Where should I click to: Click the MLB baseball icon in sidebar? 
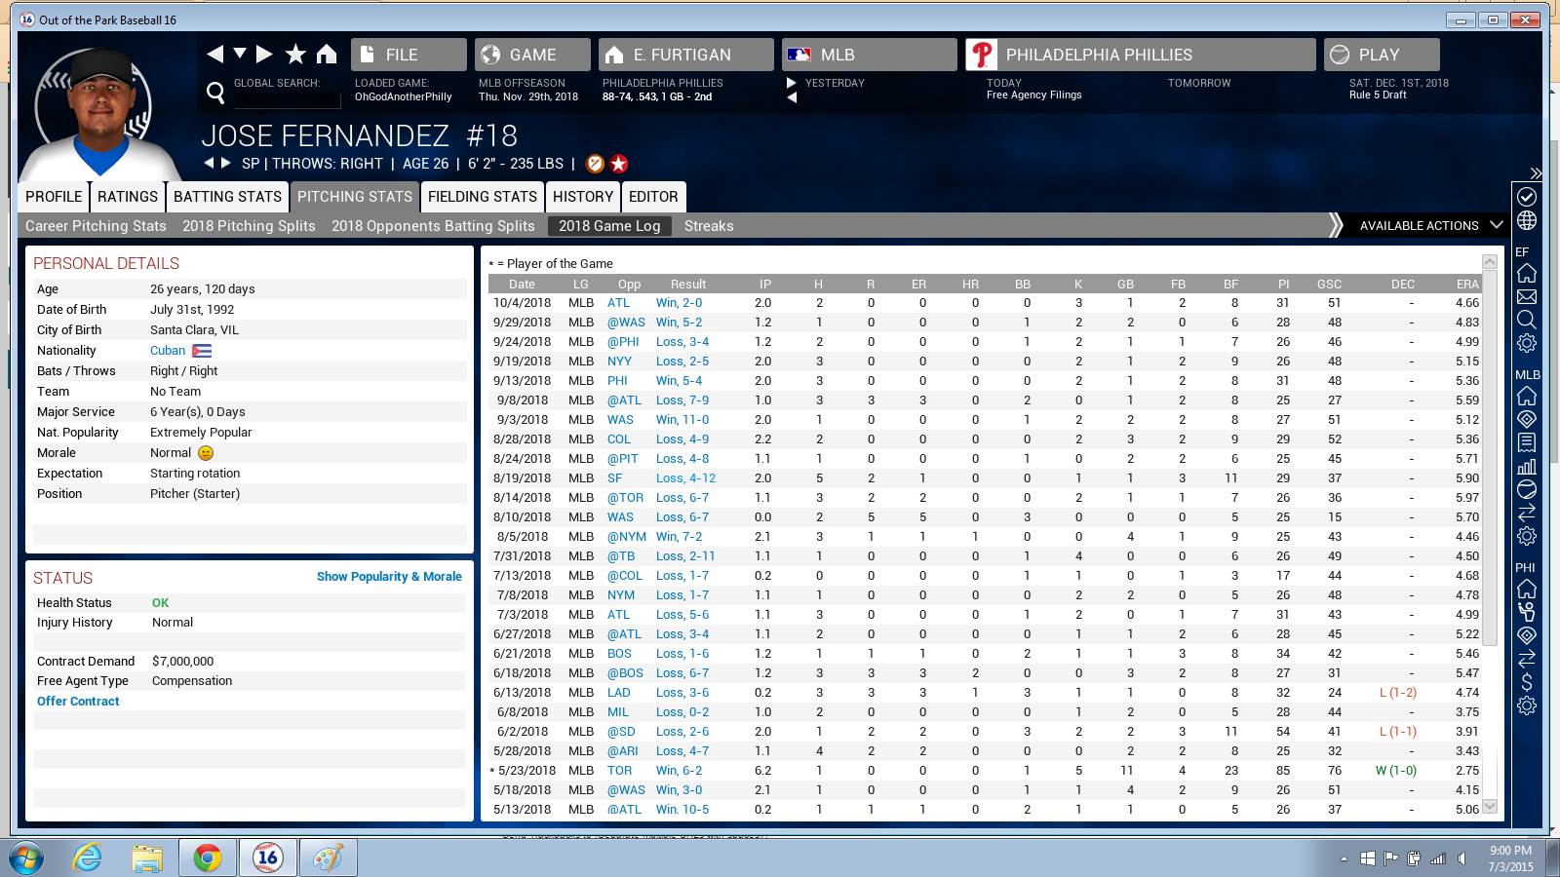[x=1527, y=489]
